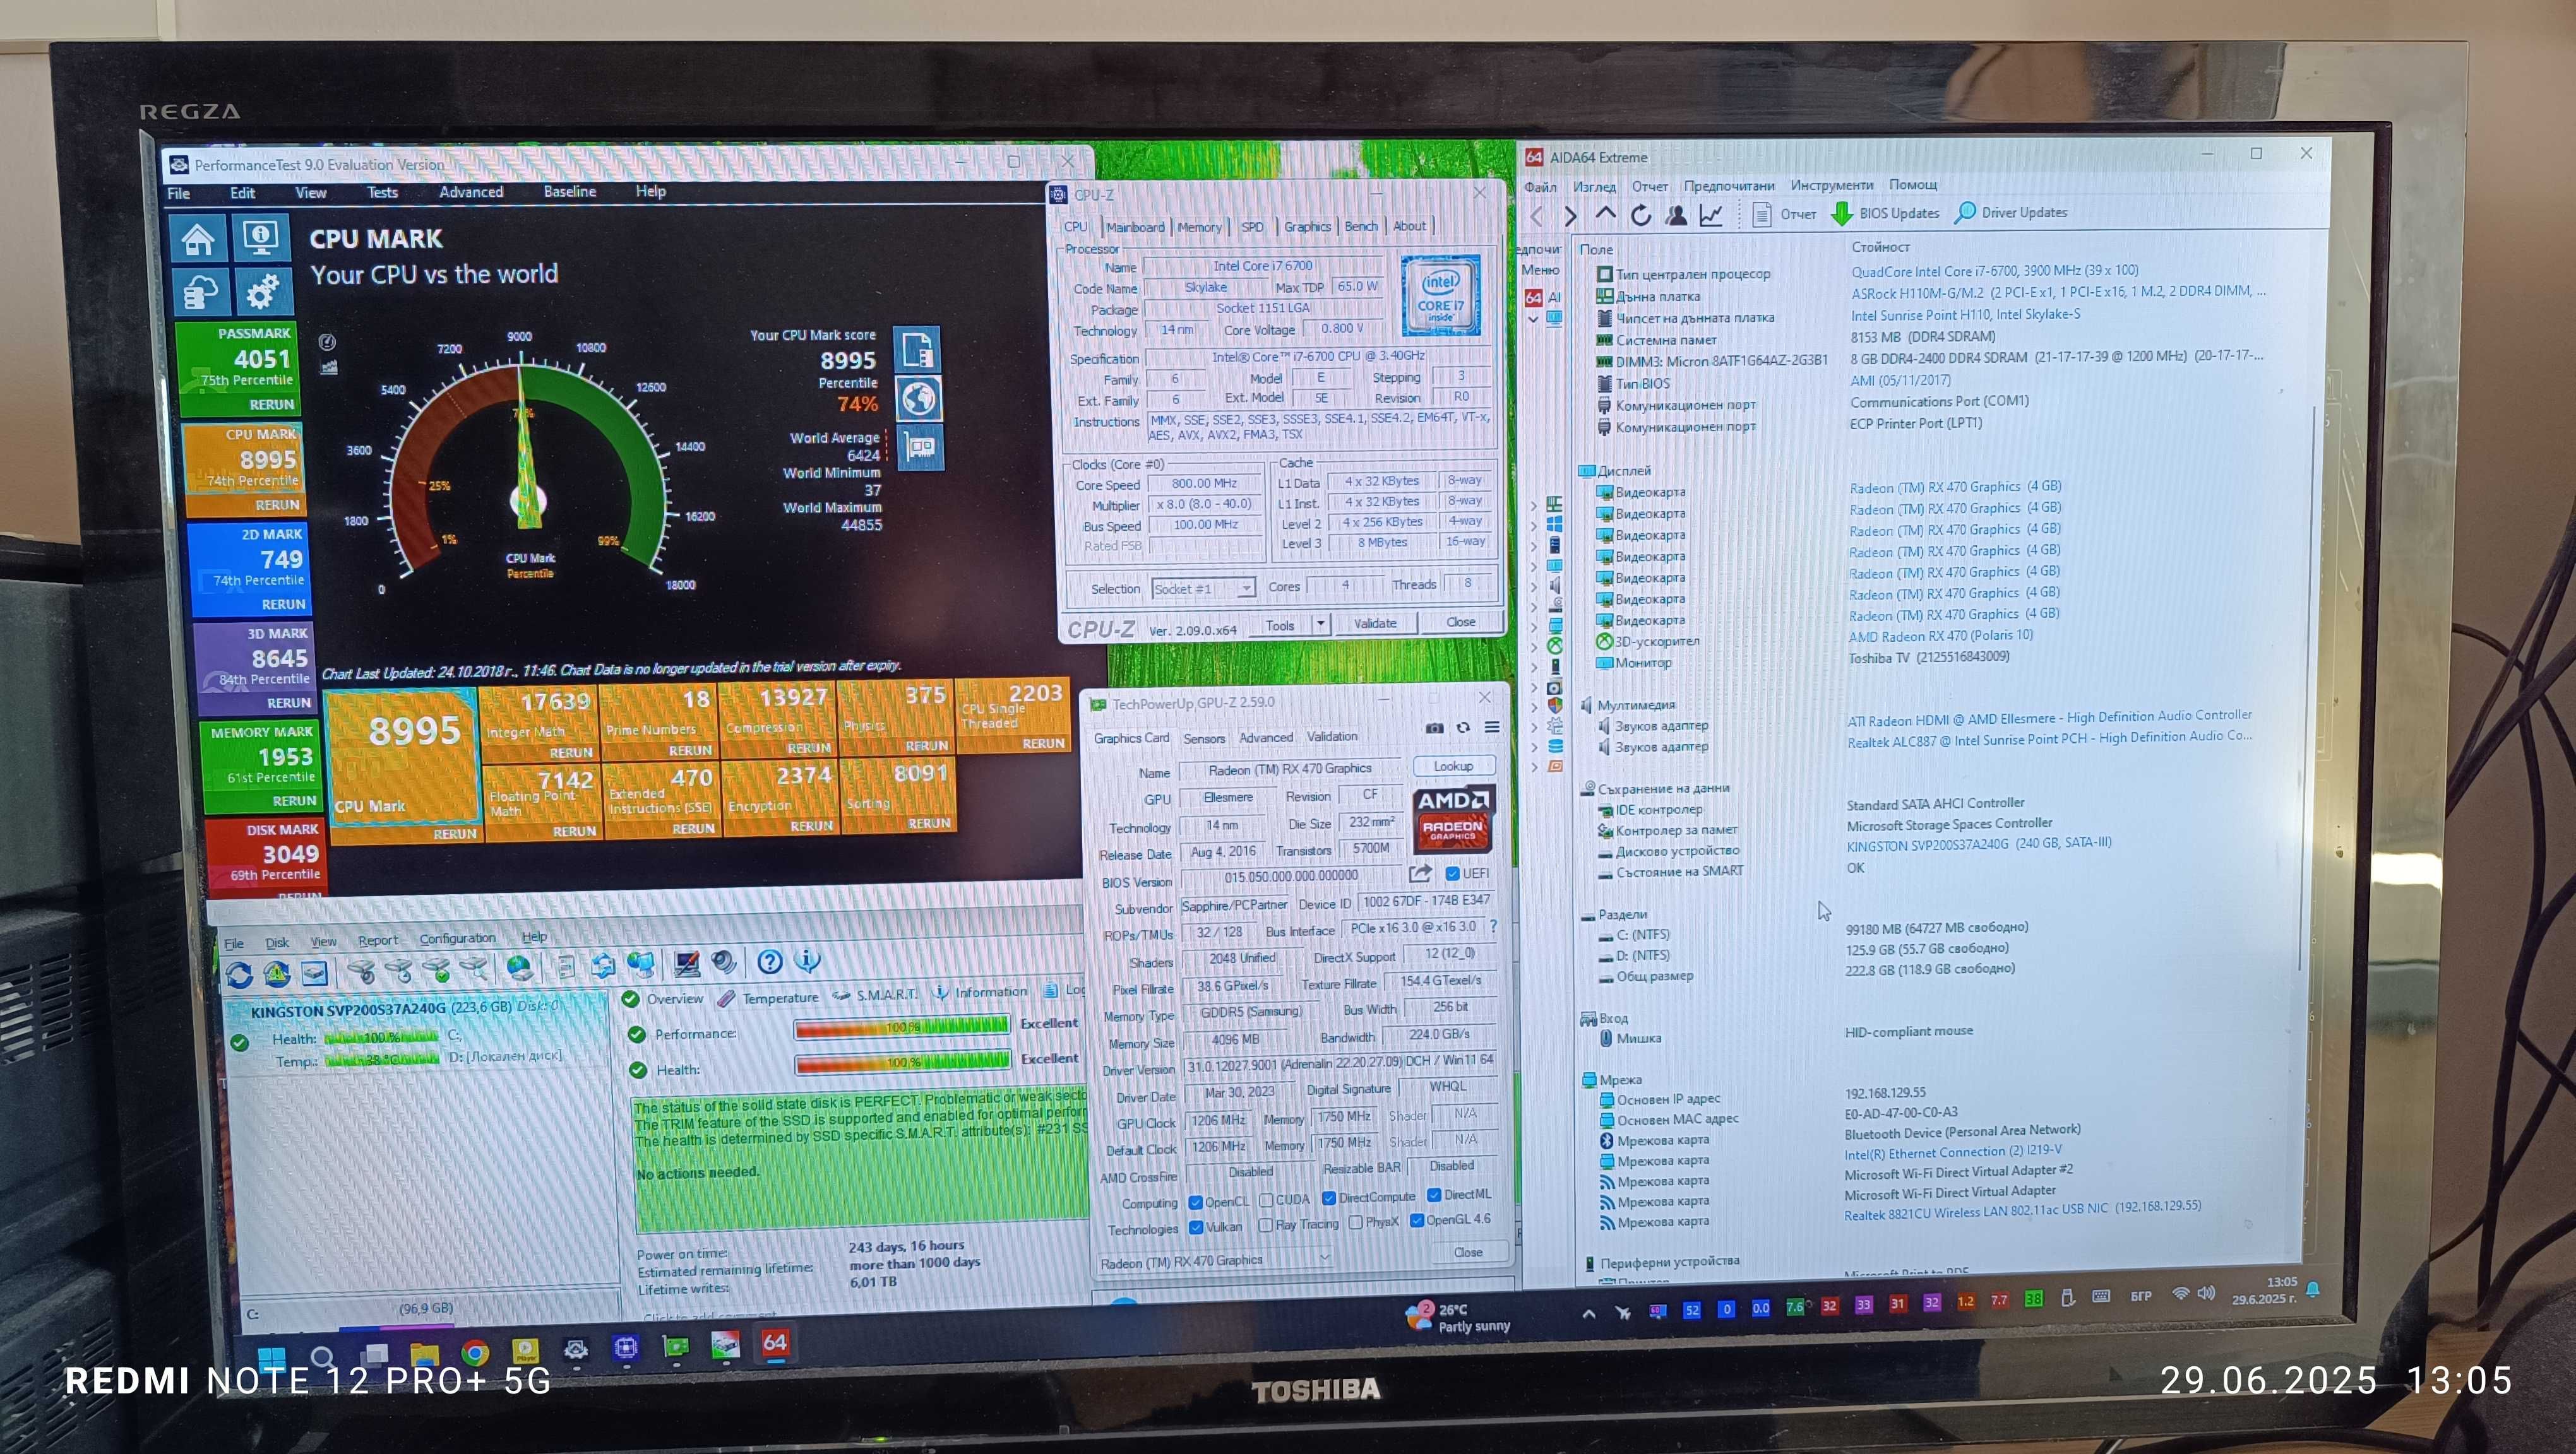Take a GPU-Z screenshot with the camera icon
The width and height of the screenshot is (2576, 1454).
(1434, 728)
